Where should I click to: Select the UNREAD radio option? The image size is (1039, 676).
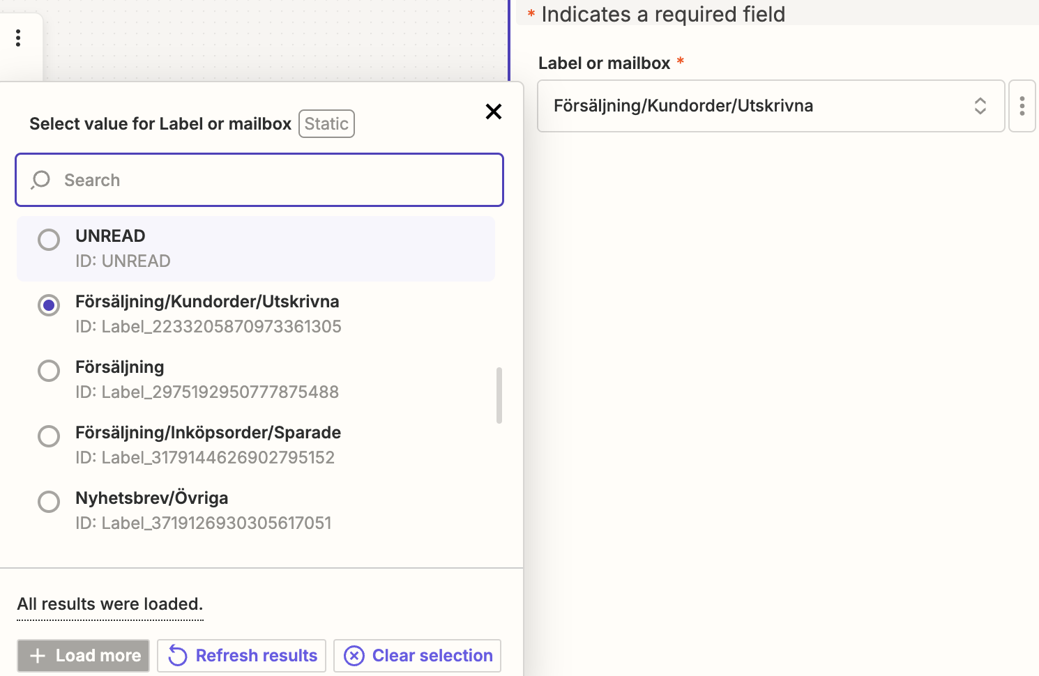click(x=49, y=240)
